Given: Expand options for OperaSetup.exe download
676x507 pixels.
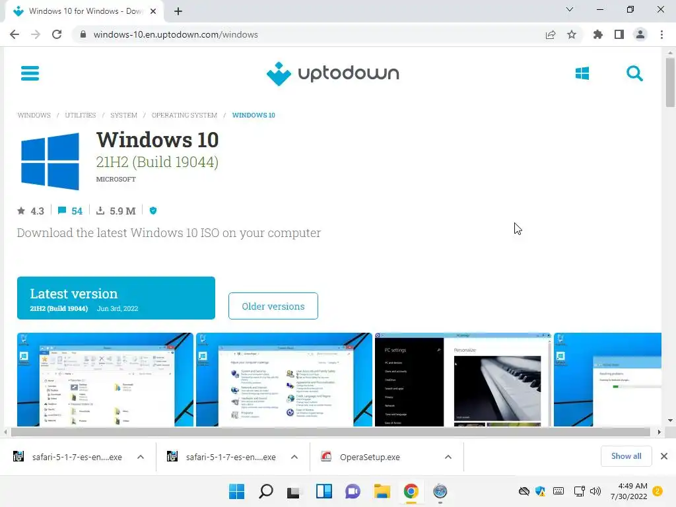Looking at the screenshot, I should point(448,457).
